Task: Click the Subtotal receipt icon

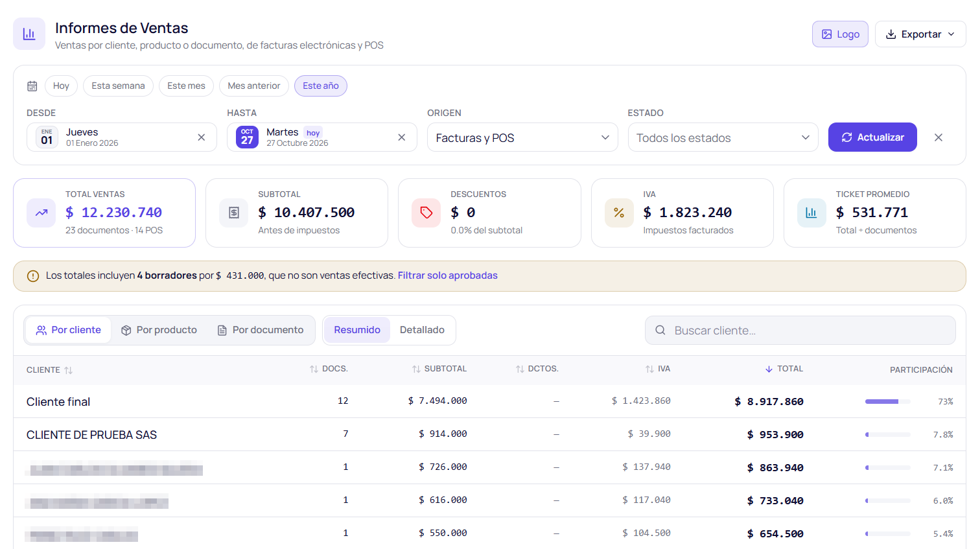Action: [x=234, y=213]
